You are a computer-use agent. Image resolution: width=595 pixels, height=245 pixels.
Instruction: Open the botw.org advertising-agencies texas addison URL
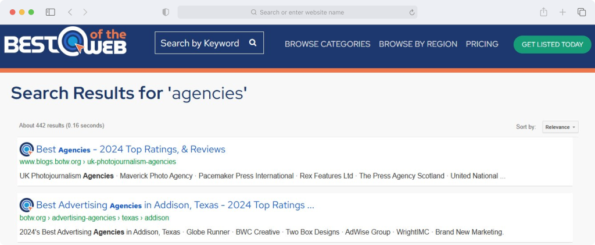coord(94,218)
